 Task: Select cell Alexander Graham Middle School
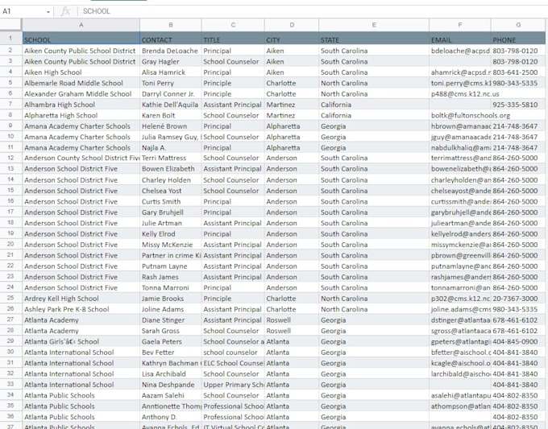(81, 94)
